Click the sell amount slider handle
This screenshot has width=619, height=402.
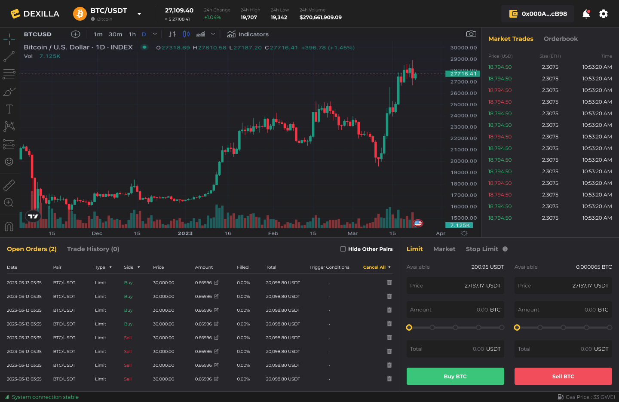point(517,328)
